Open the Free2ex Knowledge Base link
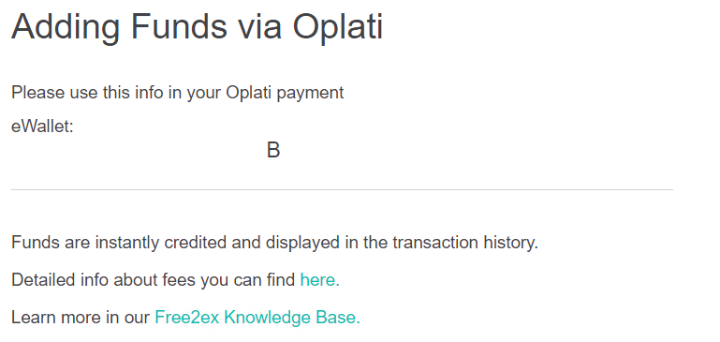Image resolution: width=720 pixels, height=342 pixels. (x=257, y=318)
